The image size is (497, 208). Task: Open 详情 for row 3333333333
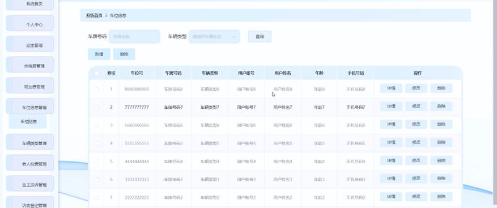[x=391, y=179]
